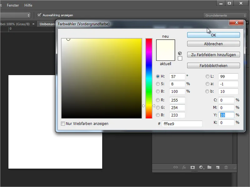Select the Lab a radio button
The width and height of the screenshot is (250, 187).
click(207, 84)
